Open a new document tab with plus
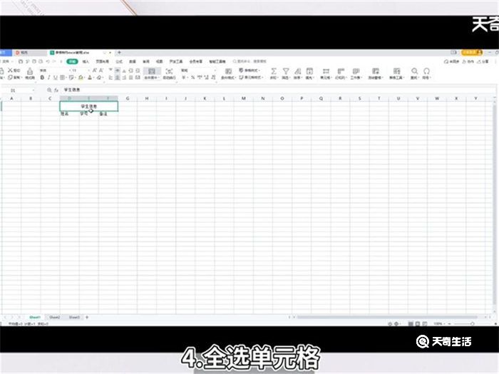This screenshot has height=374, width=499. coord(119,53)
